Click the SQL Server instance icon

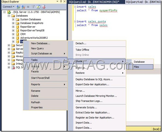(9, 12)
